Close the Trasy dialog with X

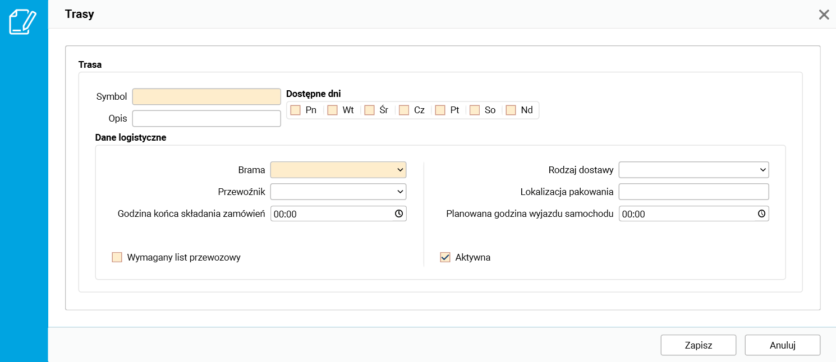click(x=824, y=15)
